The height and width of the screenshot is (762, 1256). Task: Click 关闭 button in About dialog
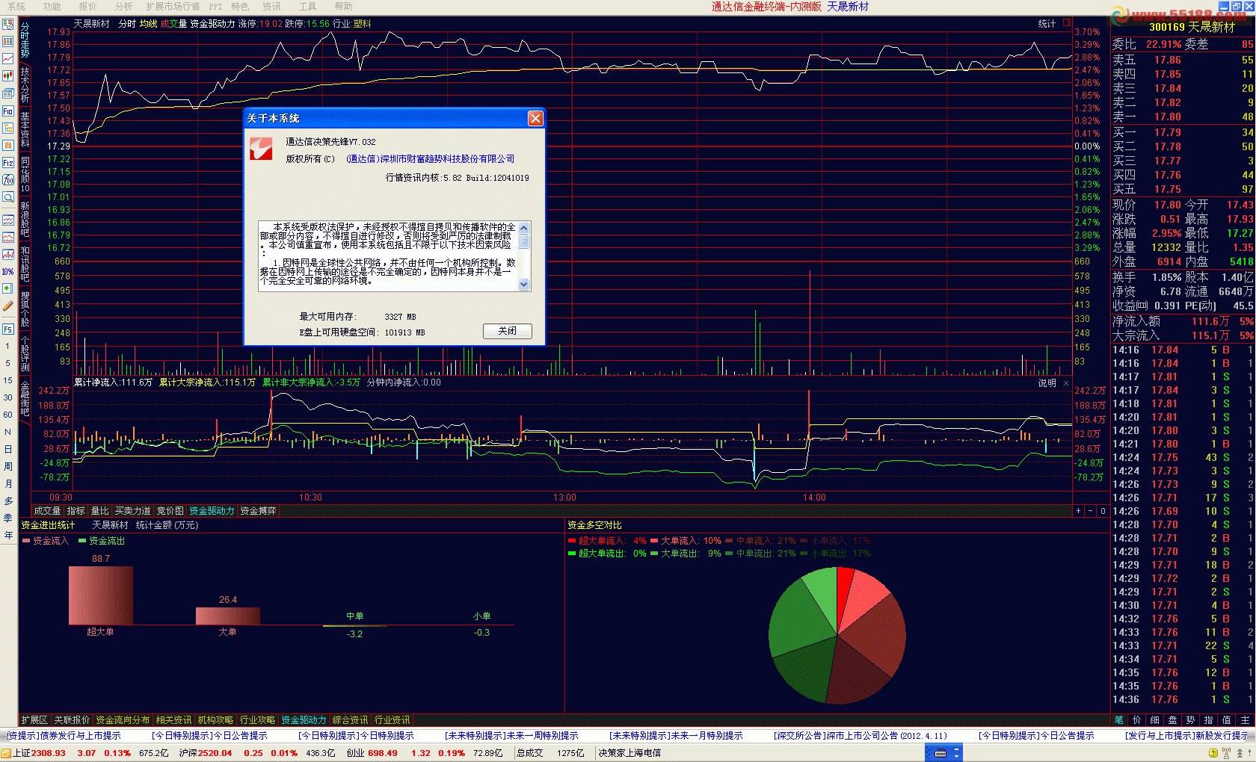[x=507, y=331]
